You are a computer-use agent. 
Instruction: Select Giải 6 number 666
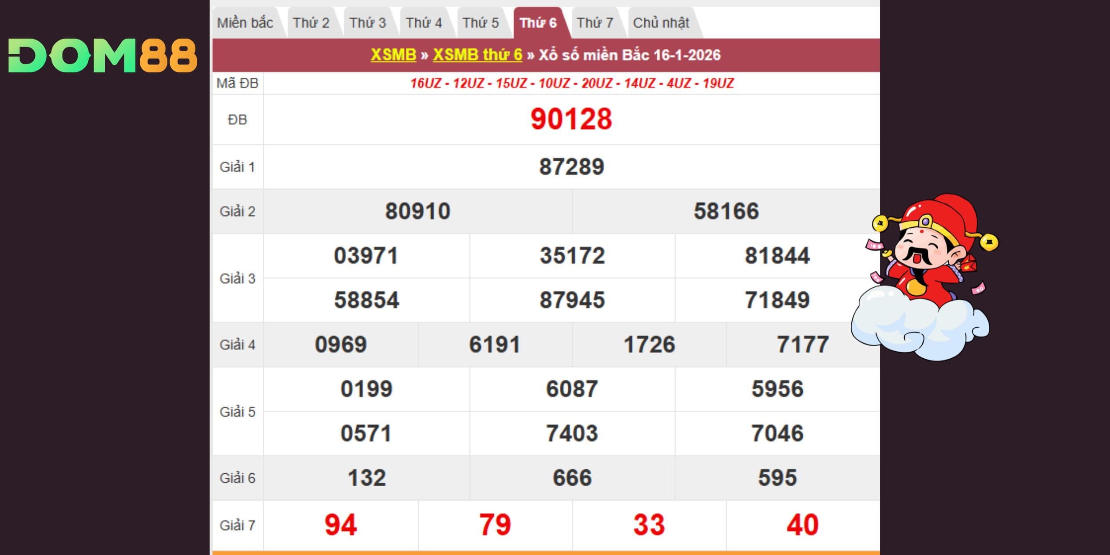[x=572, y=478]
